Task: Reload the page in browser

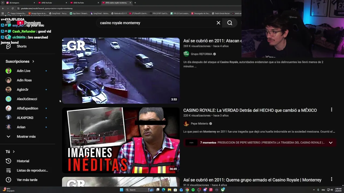Action: 12,8
